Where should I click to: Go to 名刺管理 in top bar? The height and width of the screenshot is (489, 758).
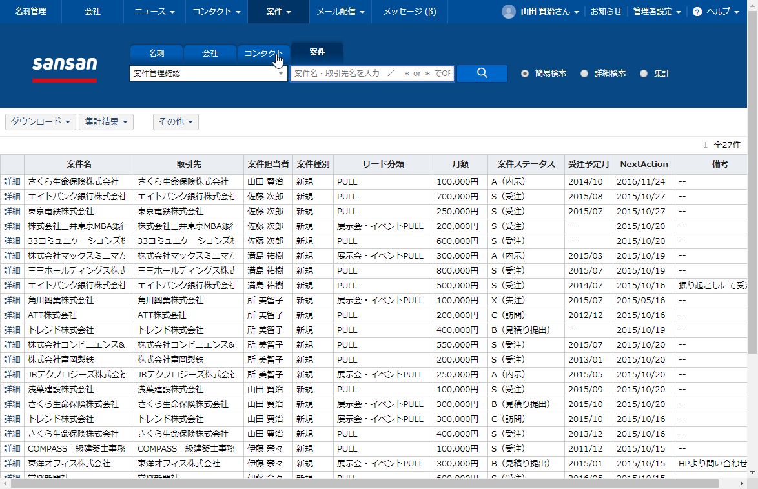point(30,12)
